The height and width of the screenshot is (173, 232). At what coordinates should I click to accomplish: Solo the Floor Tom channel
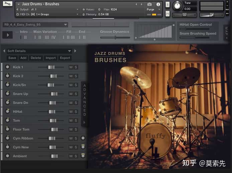pyautogui.click(x=76, y=129)
